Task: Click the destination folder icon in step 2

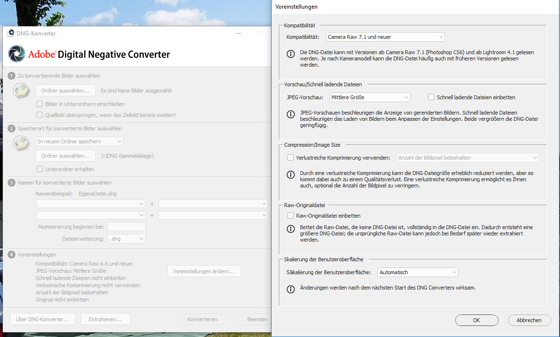Action: 22,142
